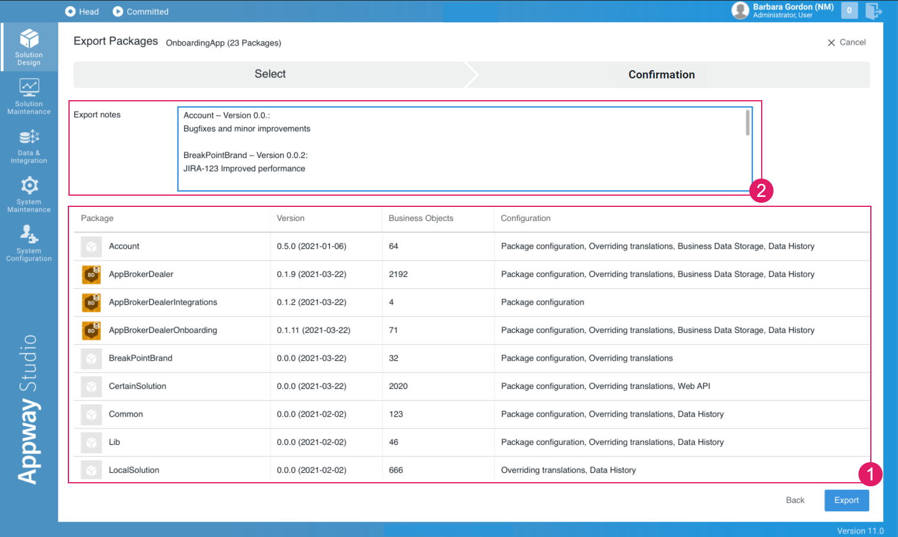
Task: Select the LocalSolution package name
Action: coord(134,470)
